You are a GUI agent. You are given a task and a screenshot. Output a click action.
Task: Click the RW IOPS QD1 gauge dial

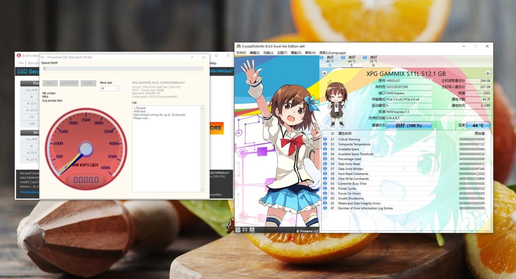click(x=86, y=149)
